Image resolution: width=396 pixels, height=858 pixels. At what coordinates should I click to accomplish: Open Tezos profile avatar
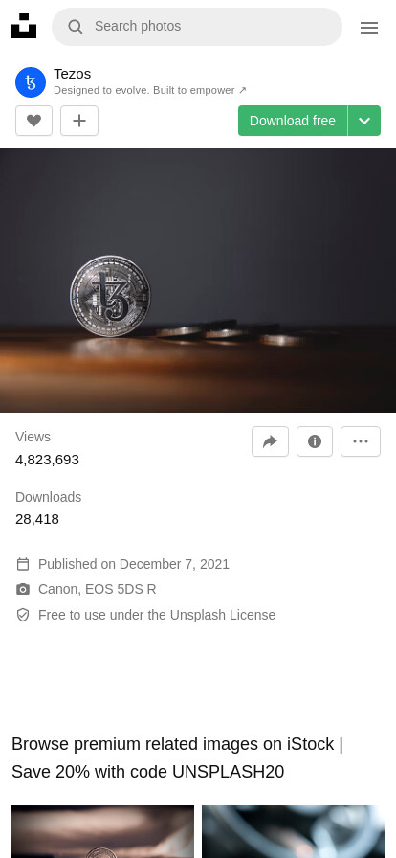(31, 82)
